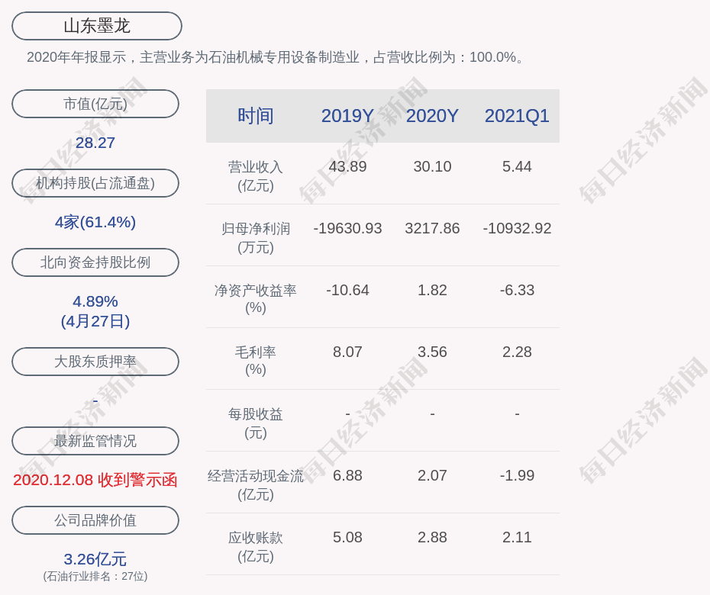Select the 4.89% northbound holding value
Viewport: 710px width, 595px height.
click(x=95, y=301)
